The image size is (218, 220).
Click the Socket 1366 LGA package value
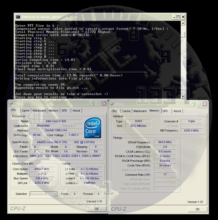pos(56,130)
